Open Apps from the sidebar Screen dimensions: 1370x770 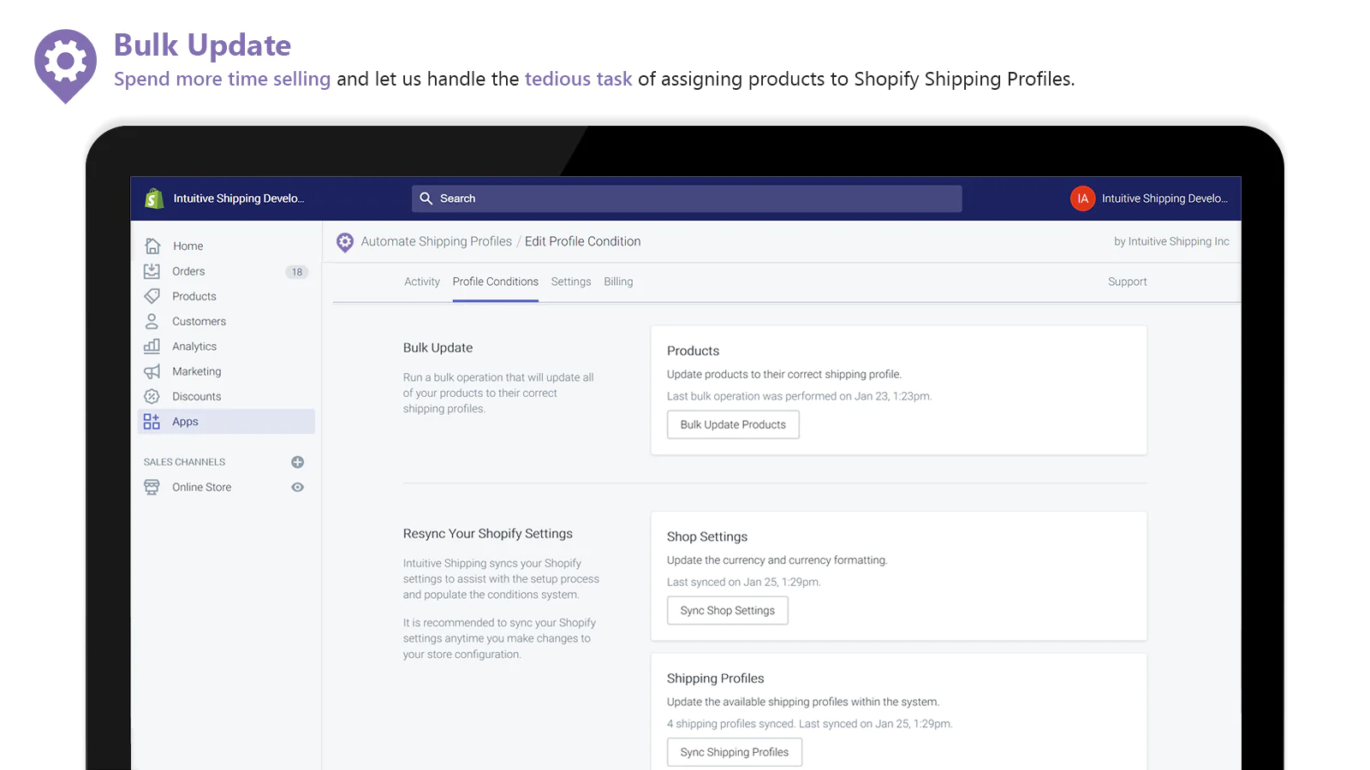click(x=185, y=422)
